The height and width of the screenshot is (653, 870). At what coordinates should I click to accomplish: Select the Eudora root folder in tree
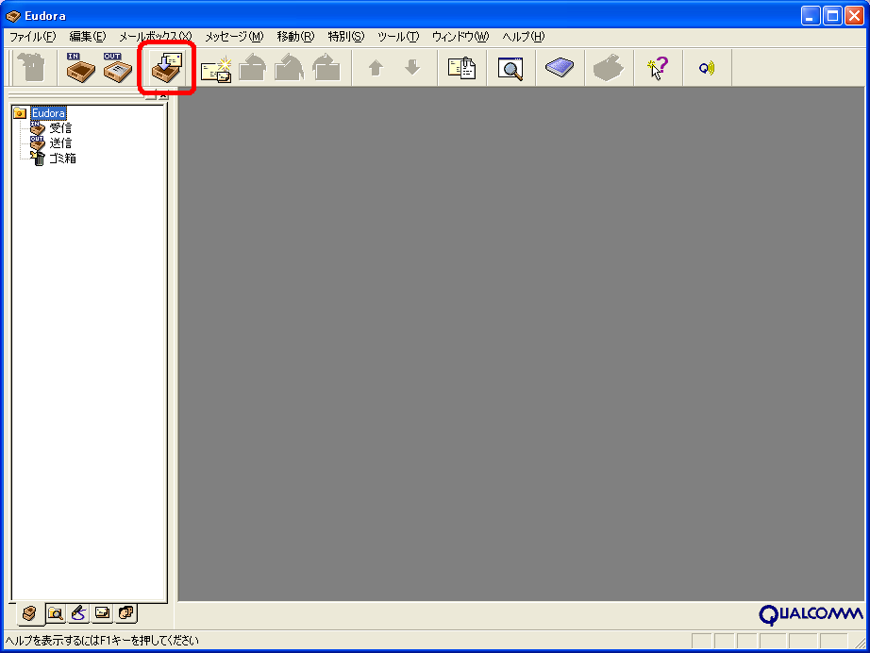click(48, 113)
